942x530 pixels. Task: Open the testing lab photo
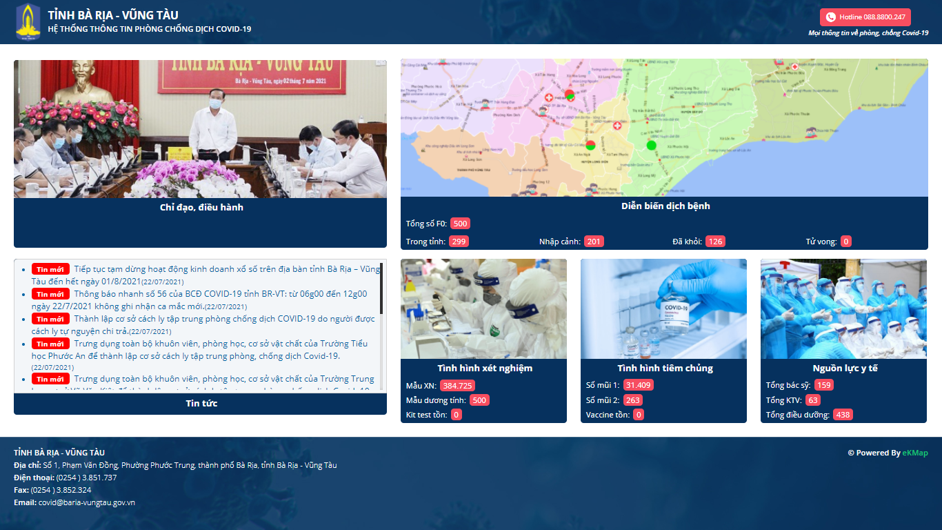483,308
